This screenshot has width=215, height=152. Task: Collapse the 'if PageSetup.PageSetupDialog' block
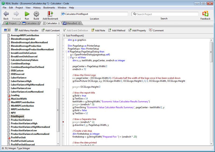[x=66, y=52]
